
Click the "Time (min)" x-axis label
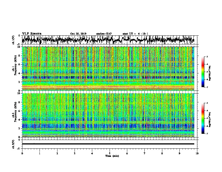[112, 156]
